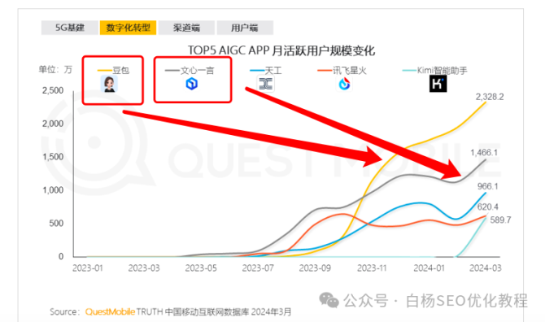Viewport: 545px width, 322px height.
Task: Toggle the 讯飞星火 legend label
Action: point(350,71)
